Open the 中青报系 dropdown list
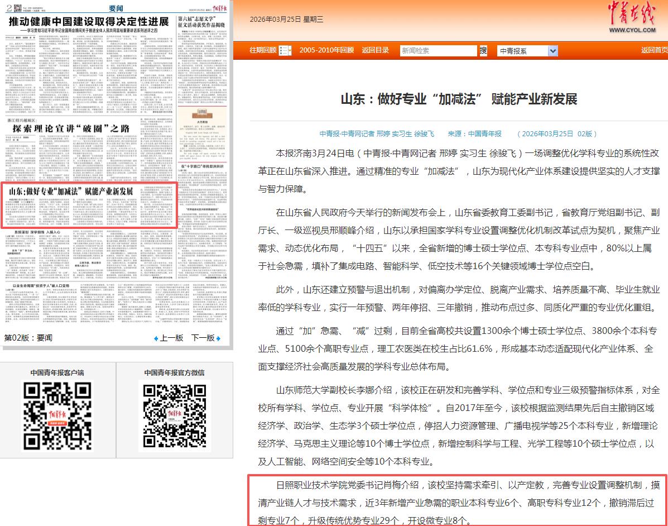The height and width of the screenshot is (526, 668). [552, 51]
